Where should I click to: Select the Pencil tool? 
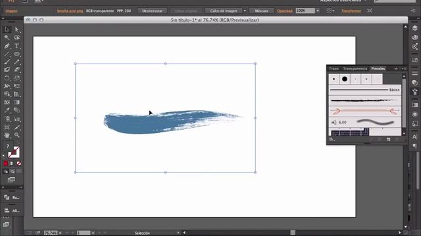(x=16, y=62)
